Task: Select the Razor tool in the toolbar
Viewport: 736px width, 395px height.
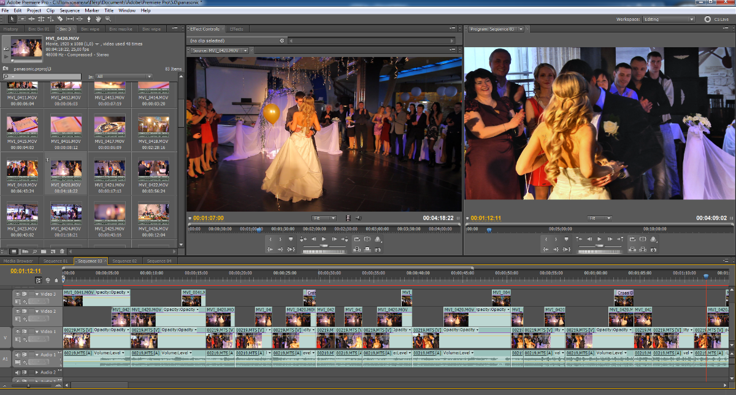Action: pyautogui.click(x=59, y=19)
